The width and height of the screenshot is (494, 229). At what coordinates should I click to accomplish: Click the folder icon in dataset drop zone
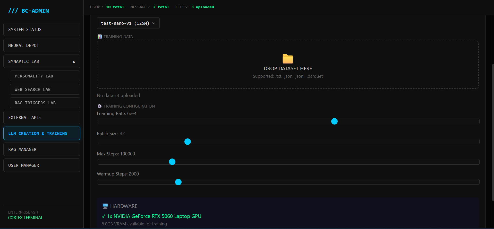tap(288, 59)
